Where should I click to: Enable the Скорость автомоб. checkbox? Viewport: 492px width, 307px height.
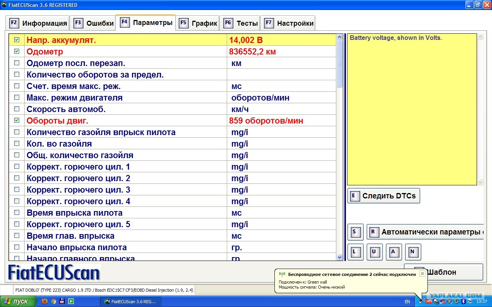17,109
